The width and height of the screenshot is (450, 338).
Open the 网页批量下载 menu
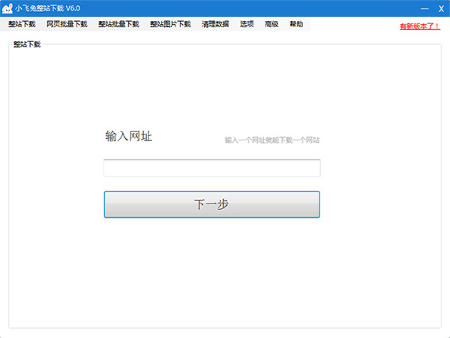(x=67, y=24)
